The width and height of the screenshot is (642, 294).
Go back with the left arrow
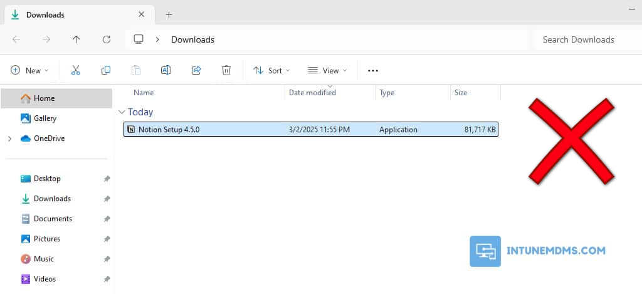click(16, 39)
